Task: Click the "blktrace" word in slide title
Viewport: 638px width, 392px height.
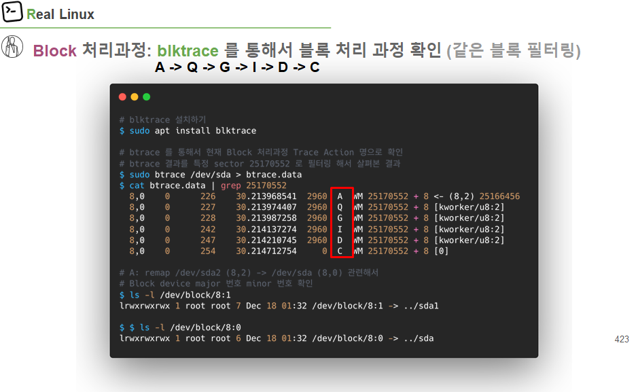Action: click(x=188, y=51)
